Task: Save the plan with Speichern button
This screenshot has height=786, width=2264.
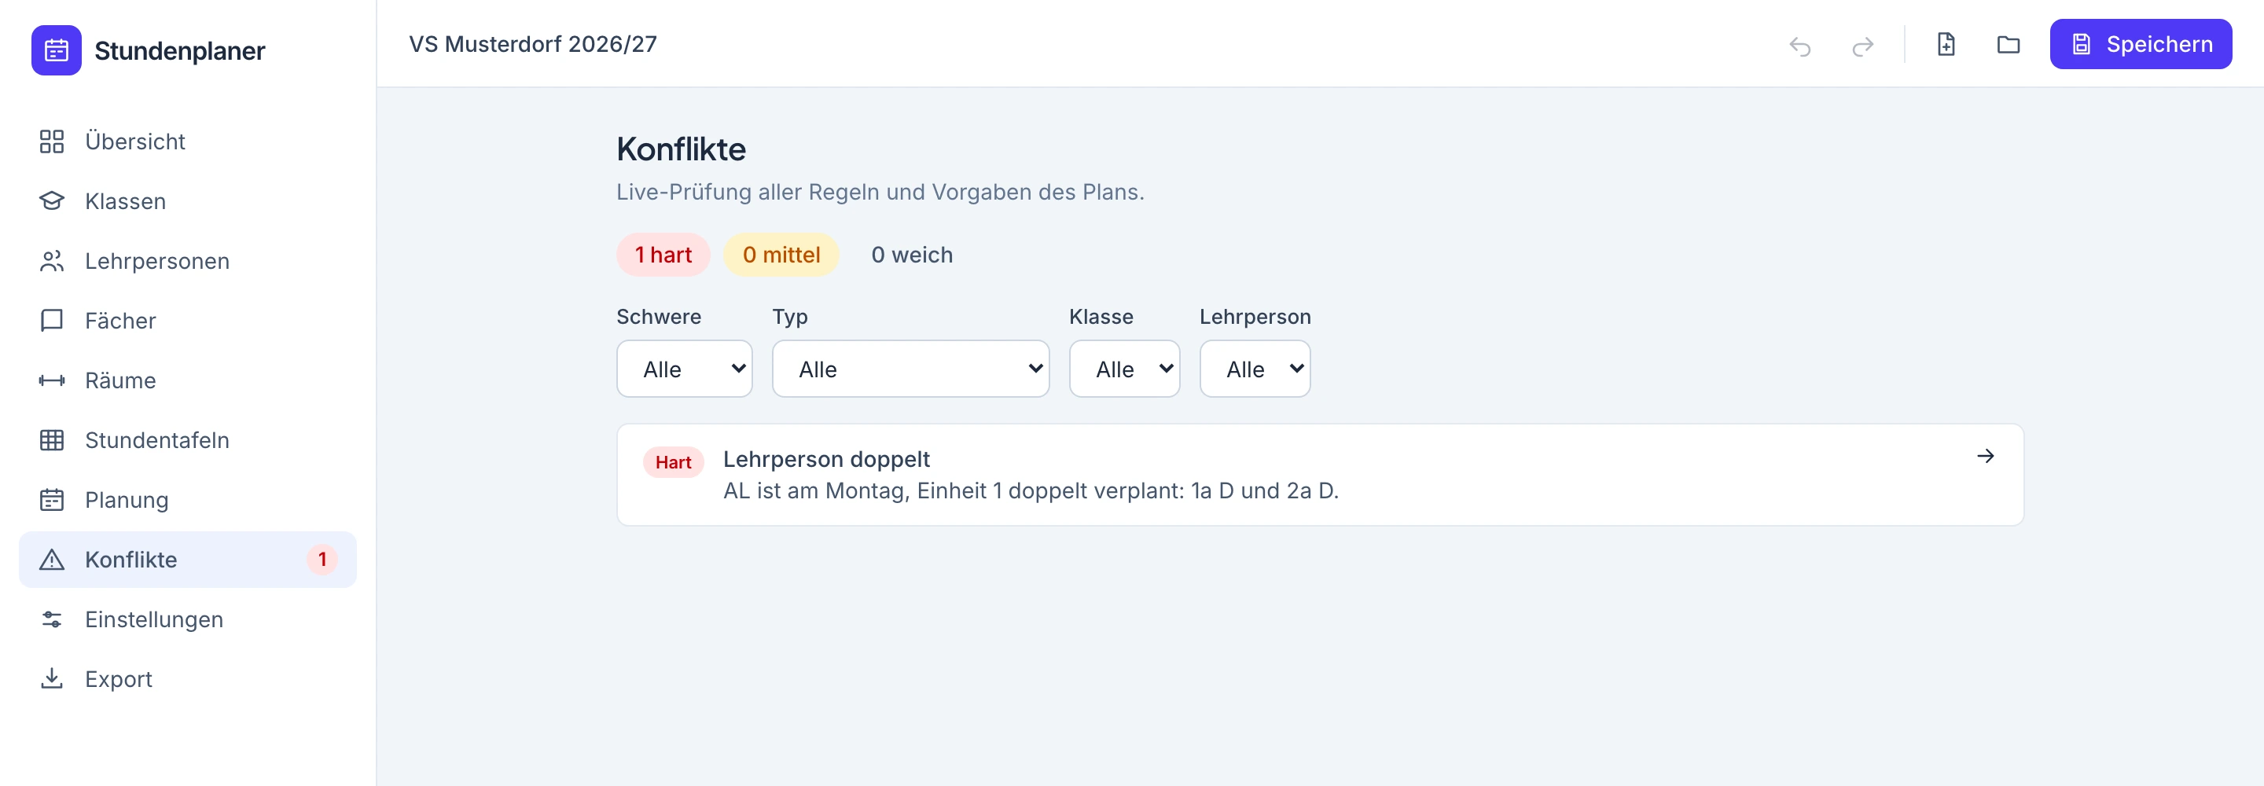Action: 2140,44
